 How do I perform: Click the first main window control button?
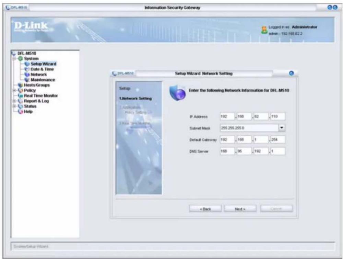click(x=329, y=8)
